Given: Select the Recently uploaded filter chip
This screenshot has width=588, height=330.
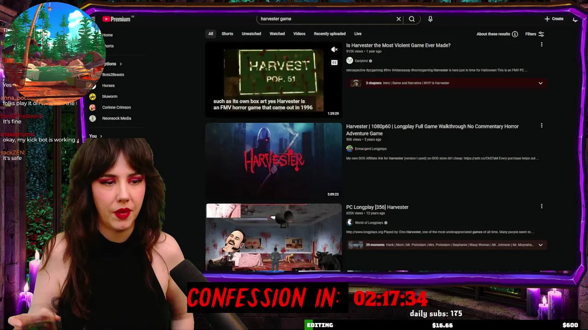Looking at the screenshot, I should [x=329, y=33].
